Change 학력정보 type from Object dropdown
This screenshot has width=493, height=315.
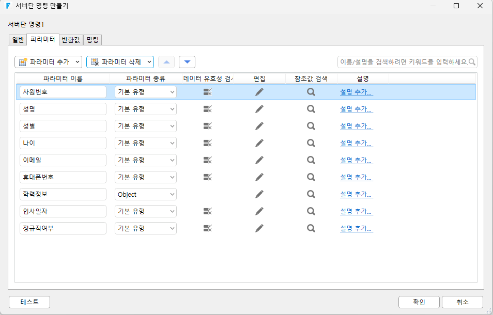(x=146, y=194)
